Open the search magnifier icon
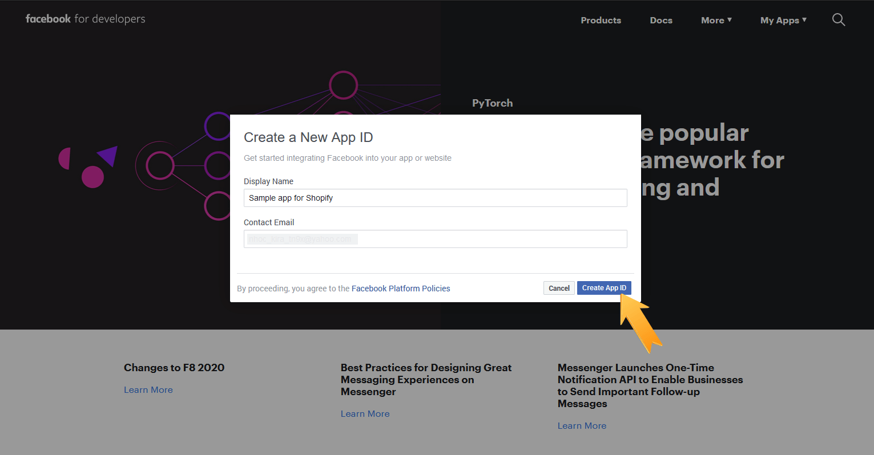 pyautogui.click(x=838, y=20)
